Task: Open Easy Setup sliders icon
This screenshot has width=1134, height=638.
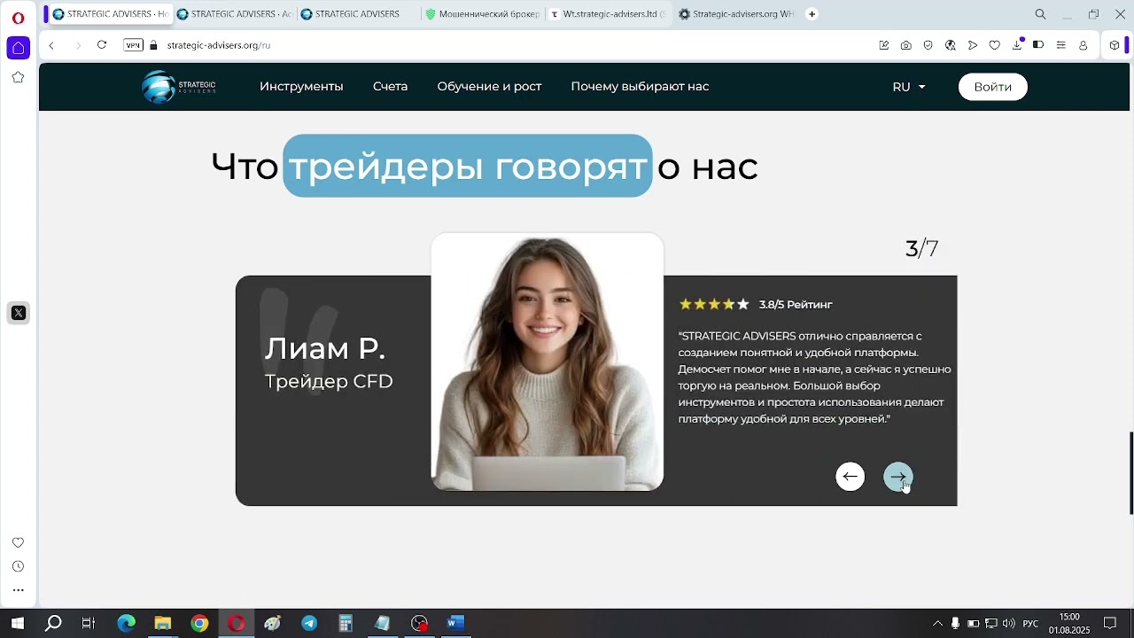Action: click(1060, 45)
